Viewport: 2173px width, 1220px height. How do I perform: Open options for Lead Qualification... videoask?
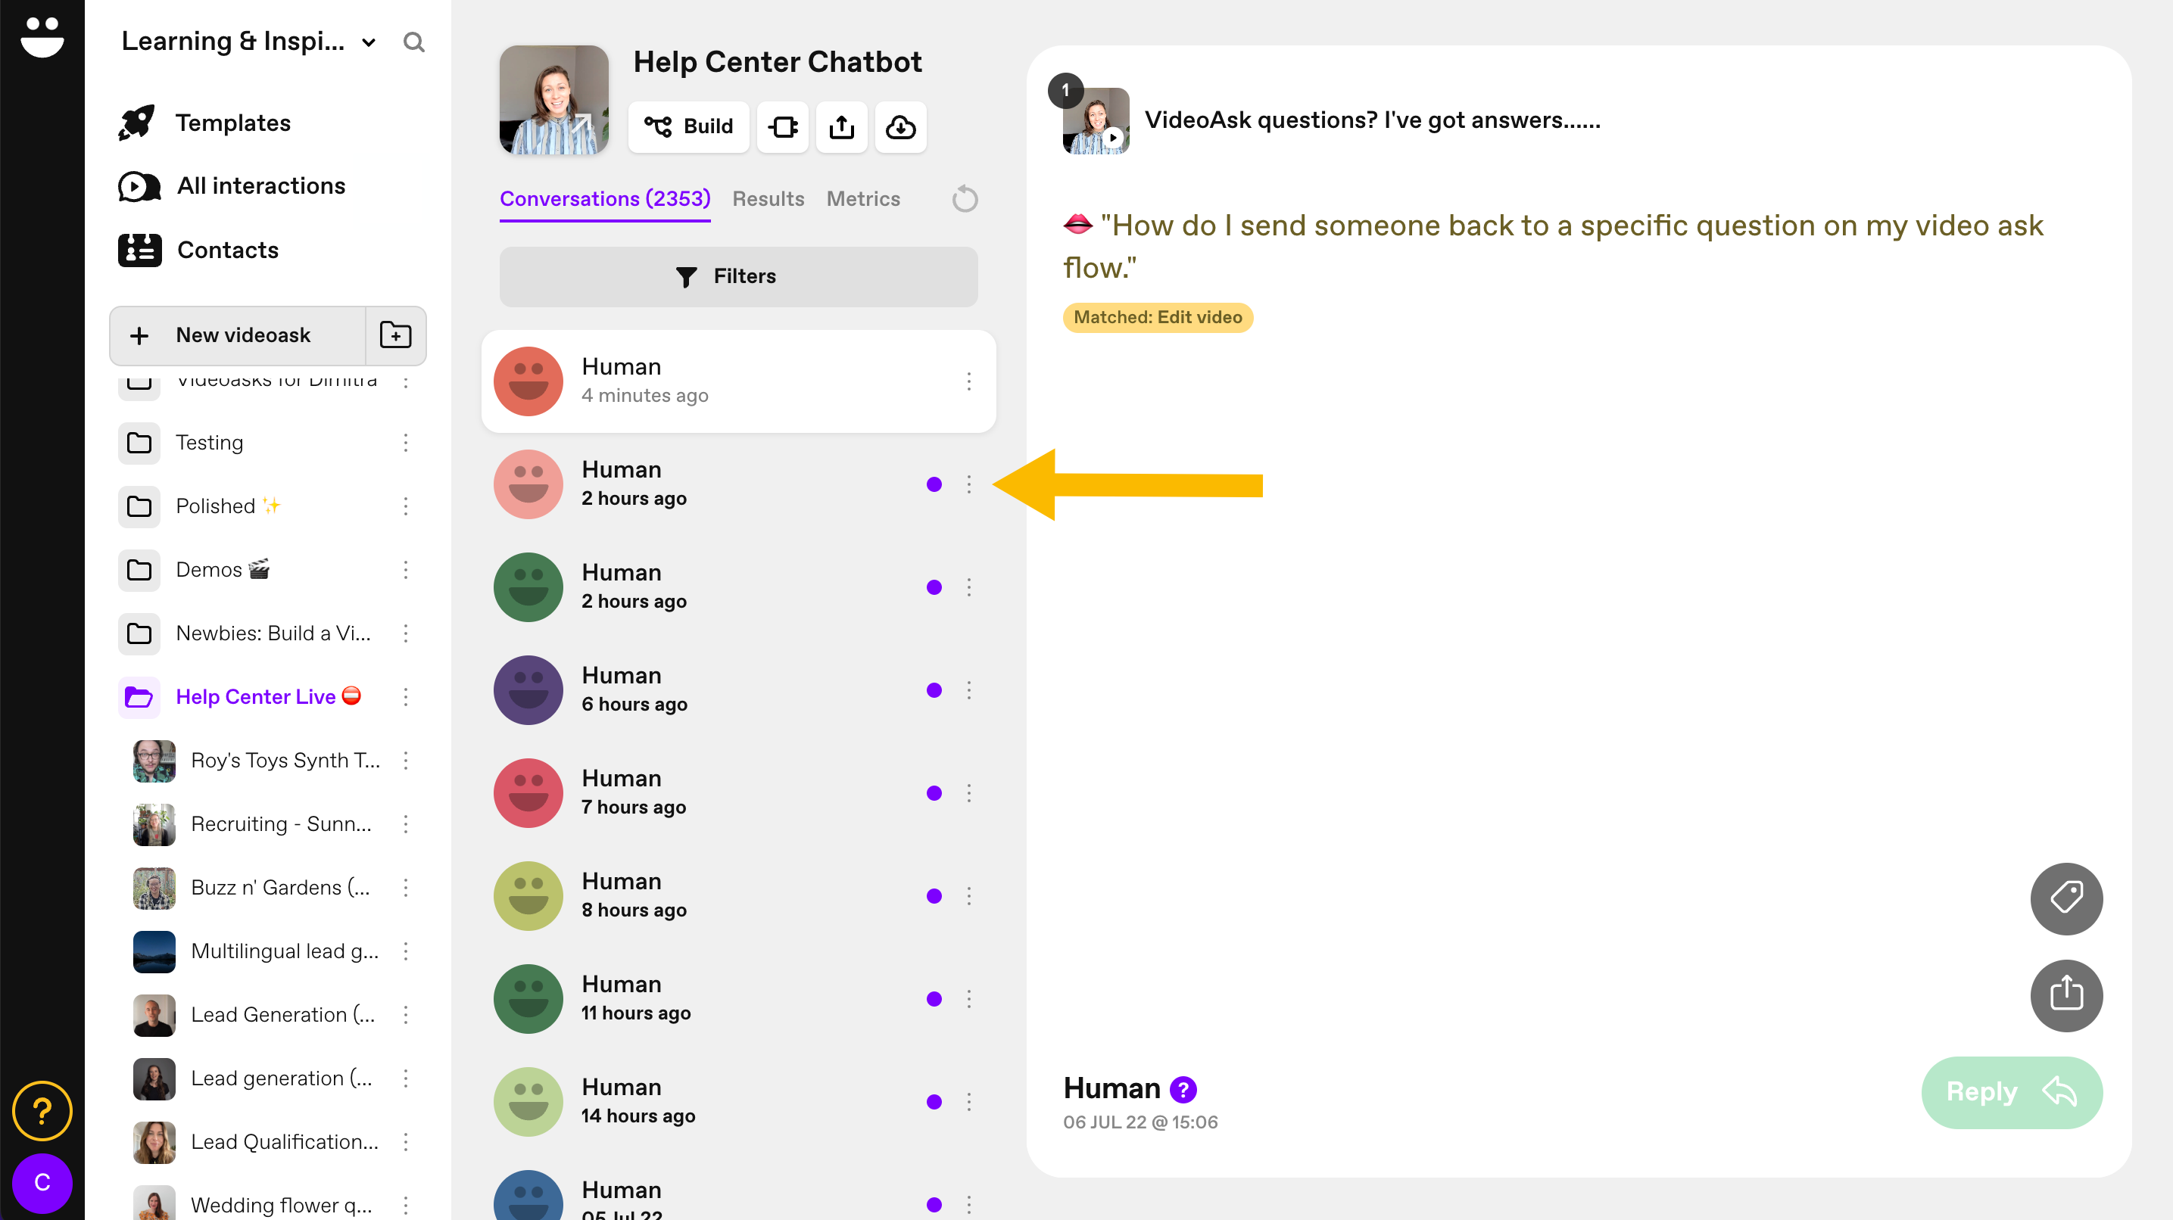click(x=406, y=1141)
